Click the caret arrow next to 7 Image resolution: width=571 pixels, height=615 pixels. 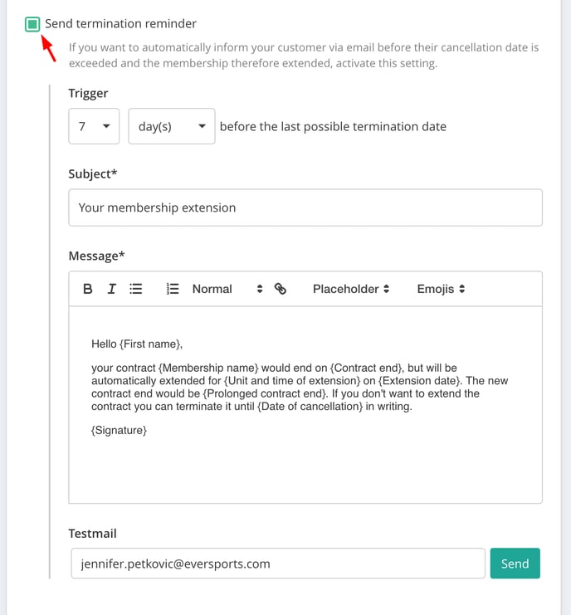(106, 126)
